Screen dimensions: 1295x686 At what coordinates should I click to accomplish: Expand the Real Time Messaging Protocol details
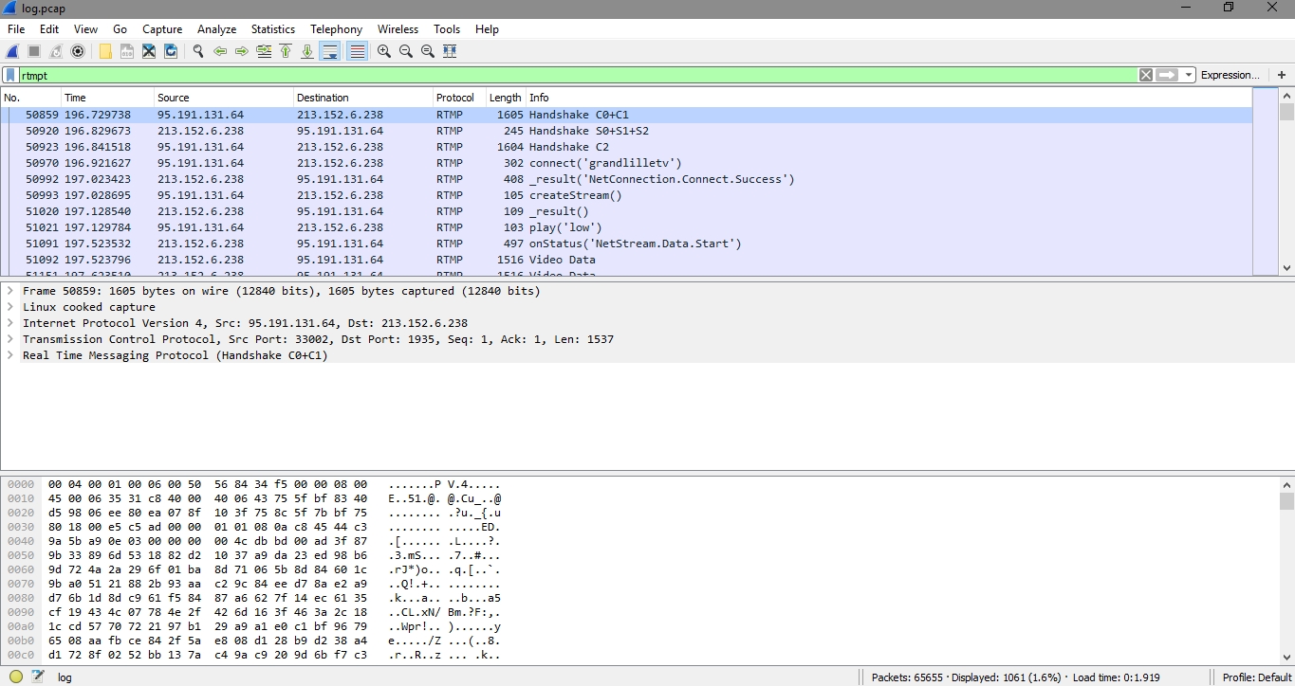click(10, 355)
